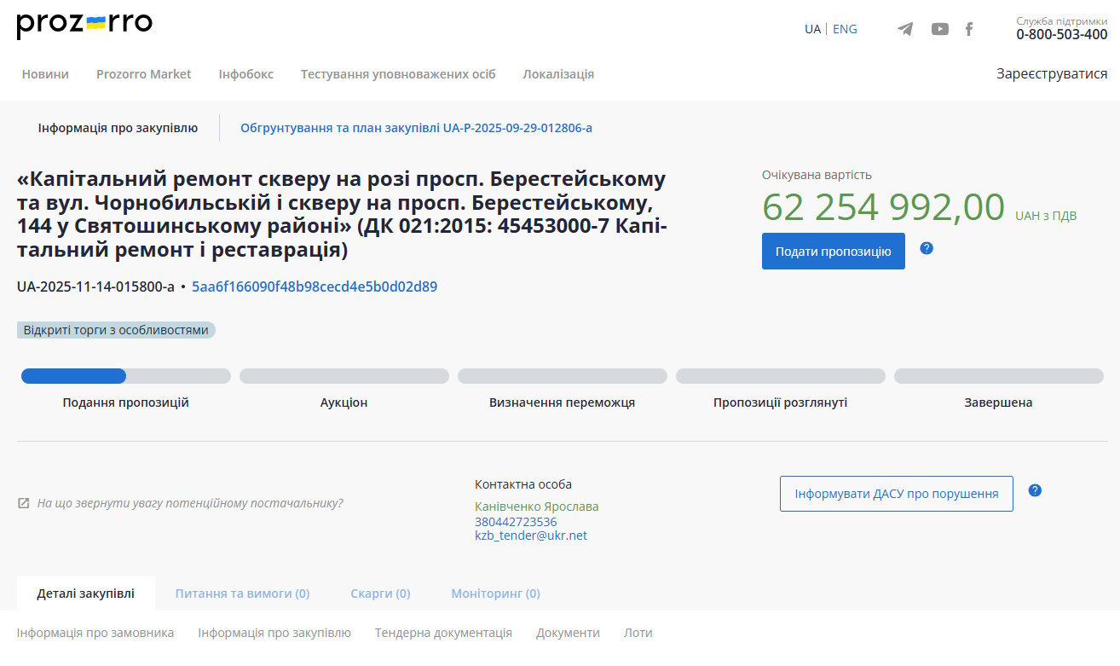Switch to the Скарги tab
The width and height of the screenshot is (1120, 666).
[380, 594]
